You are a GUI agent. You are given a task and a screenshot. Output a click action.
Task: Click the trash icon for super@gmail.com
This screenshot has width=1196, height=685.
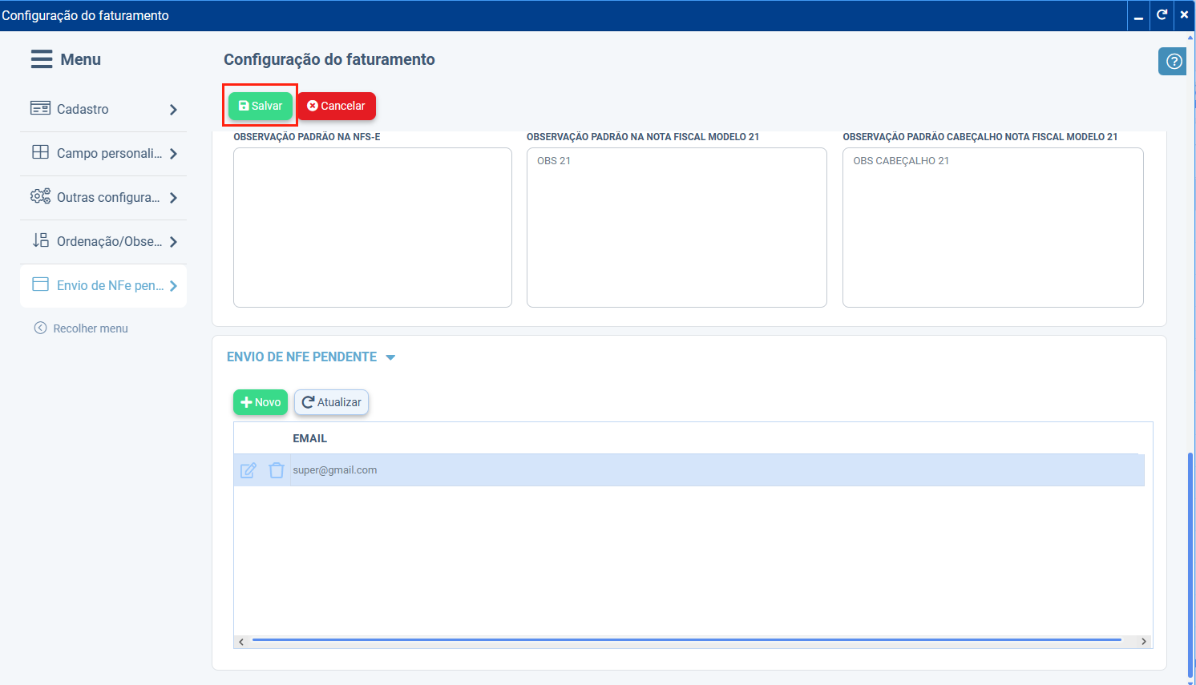(277, 470)
